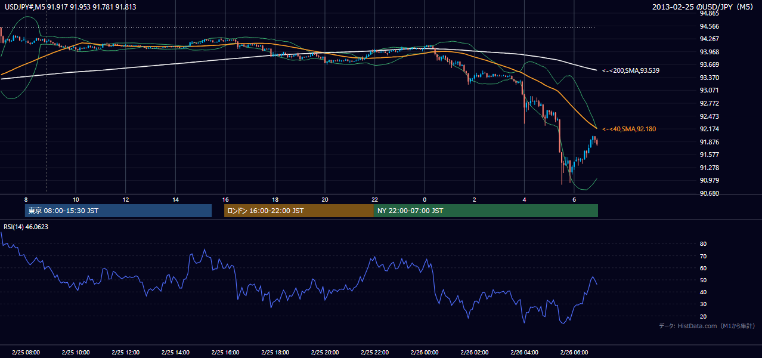Click RSI level 80 on the axis
The width and height of the screenshot is (762, 358).
[x=703, y=244]
